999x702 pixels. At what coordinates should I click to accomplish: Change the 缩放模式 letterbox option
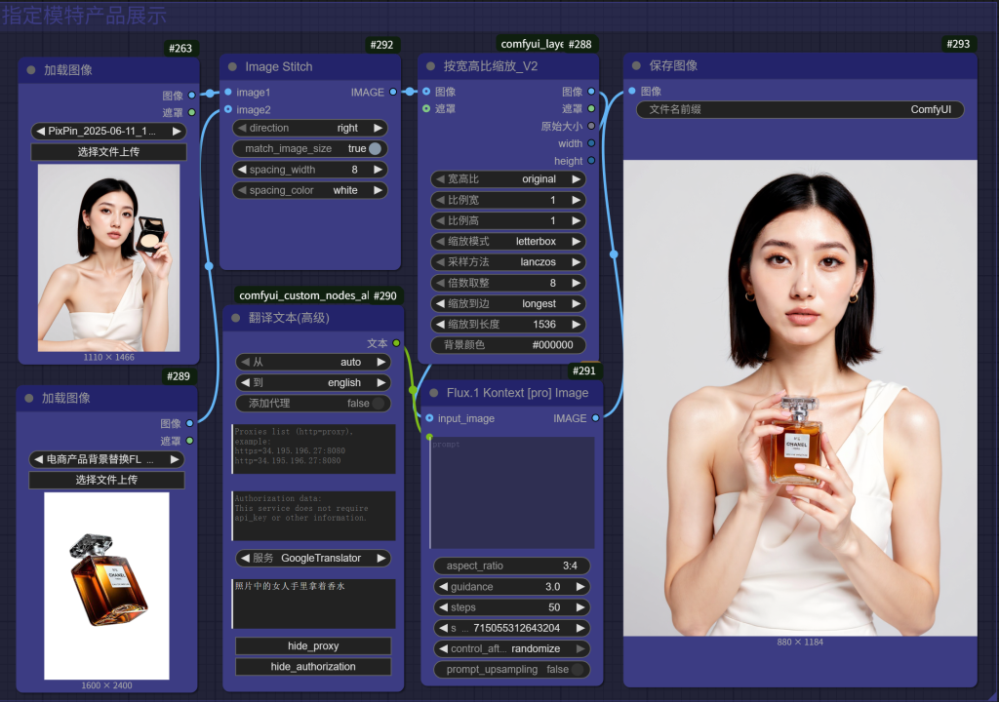[x=507, y=241]
